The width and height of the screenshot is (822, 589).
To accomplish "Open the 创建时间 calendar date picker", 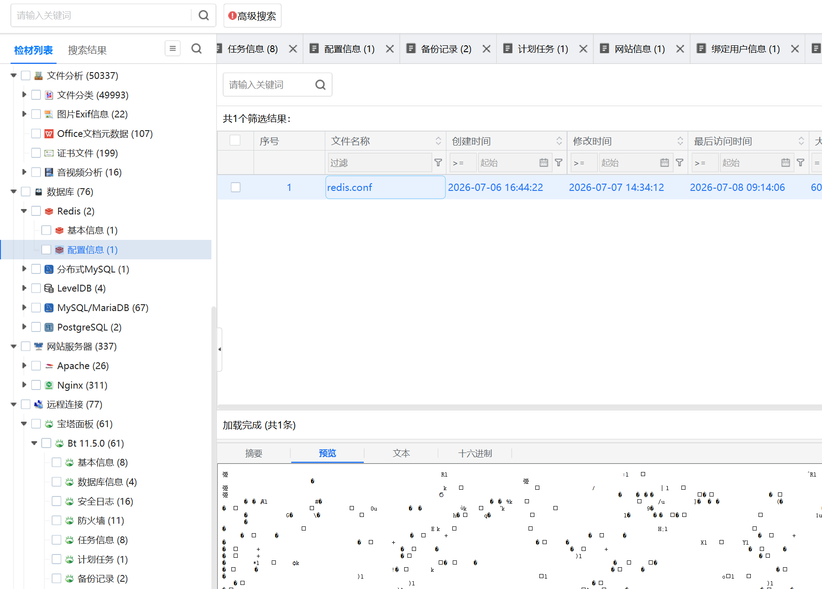I will pos(543,162).
